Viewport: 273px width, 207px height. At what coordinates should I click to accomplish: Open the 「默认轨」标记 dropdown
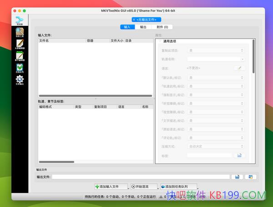217,78
